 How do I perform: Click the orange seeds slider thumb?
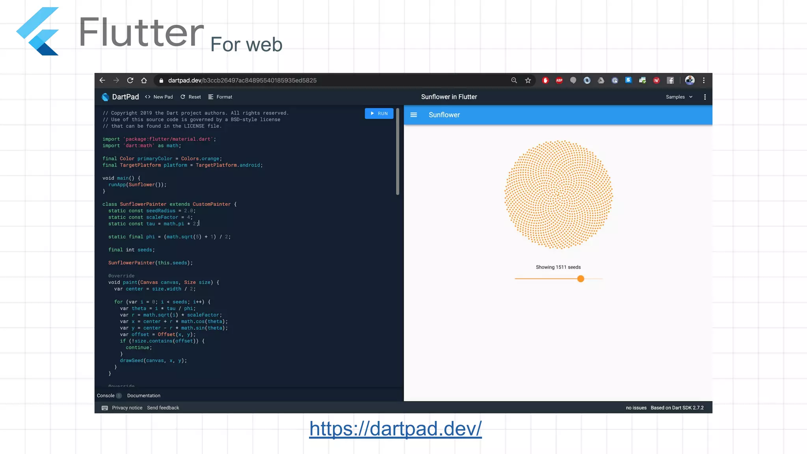580,279
